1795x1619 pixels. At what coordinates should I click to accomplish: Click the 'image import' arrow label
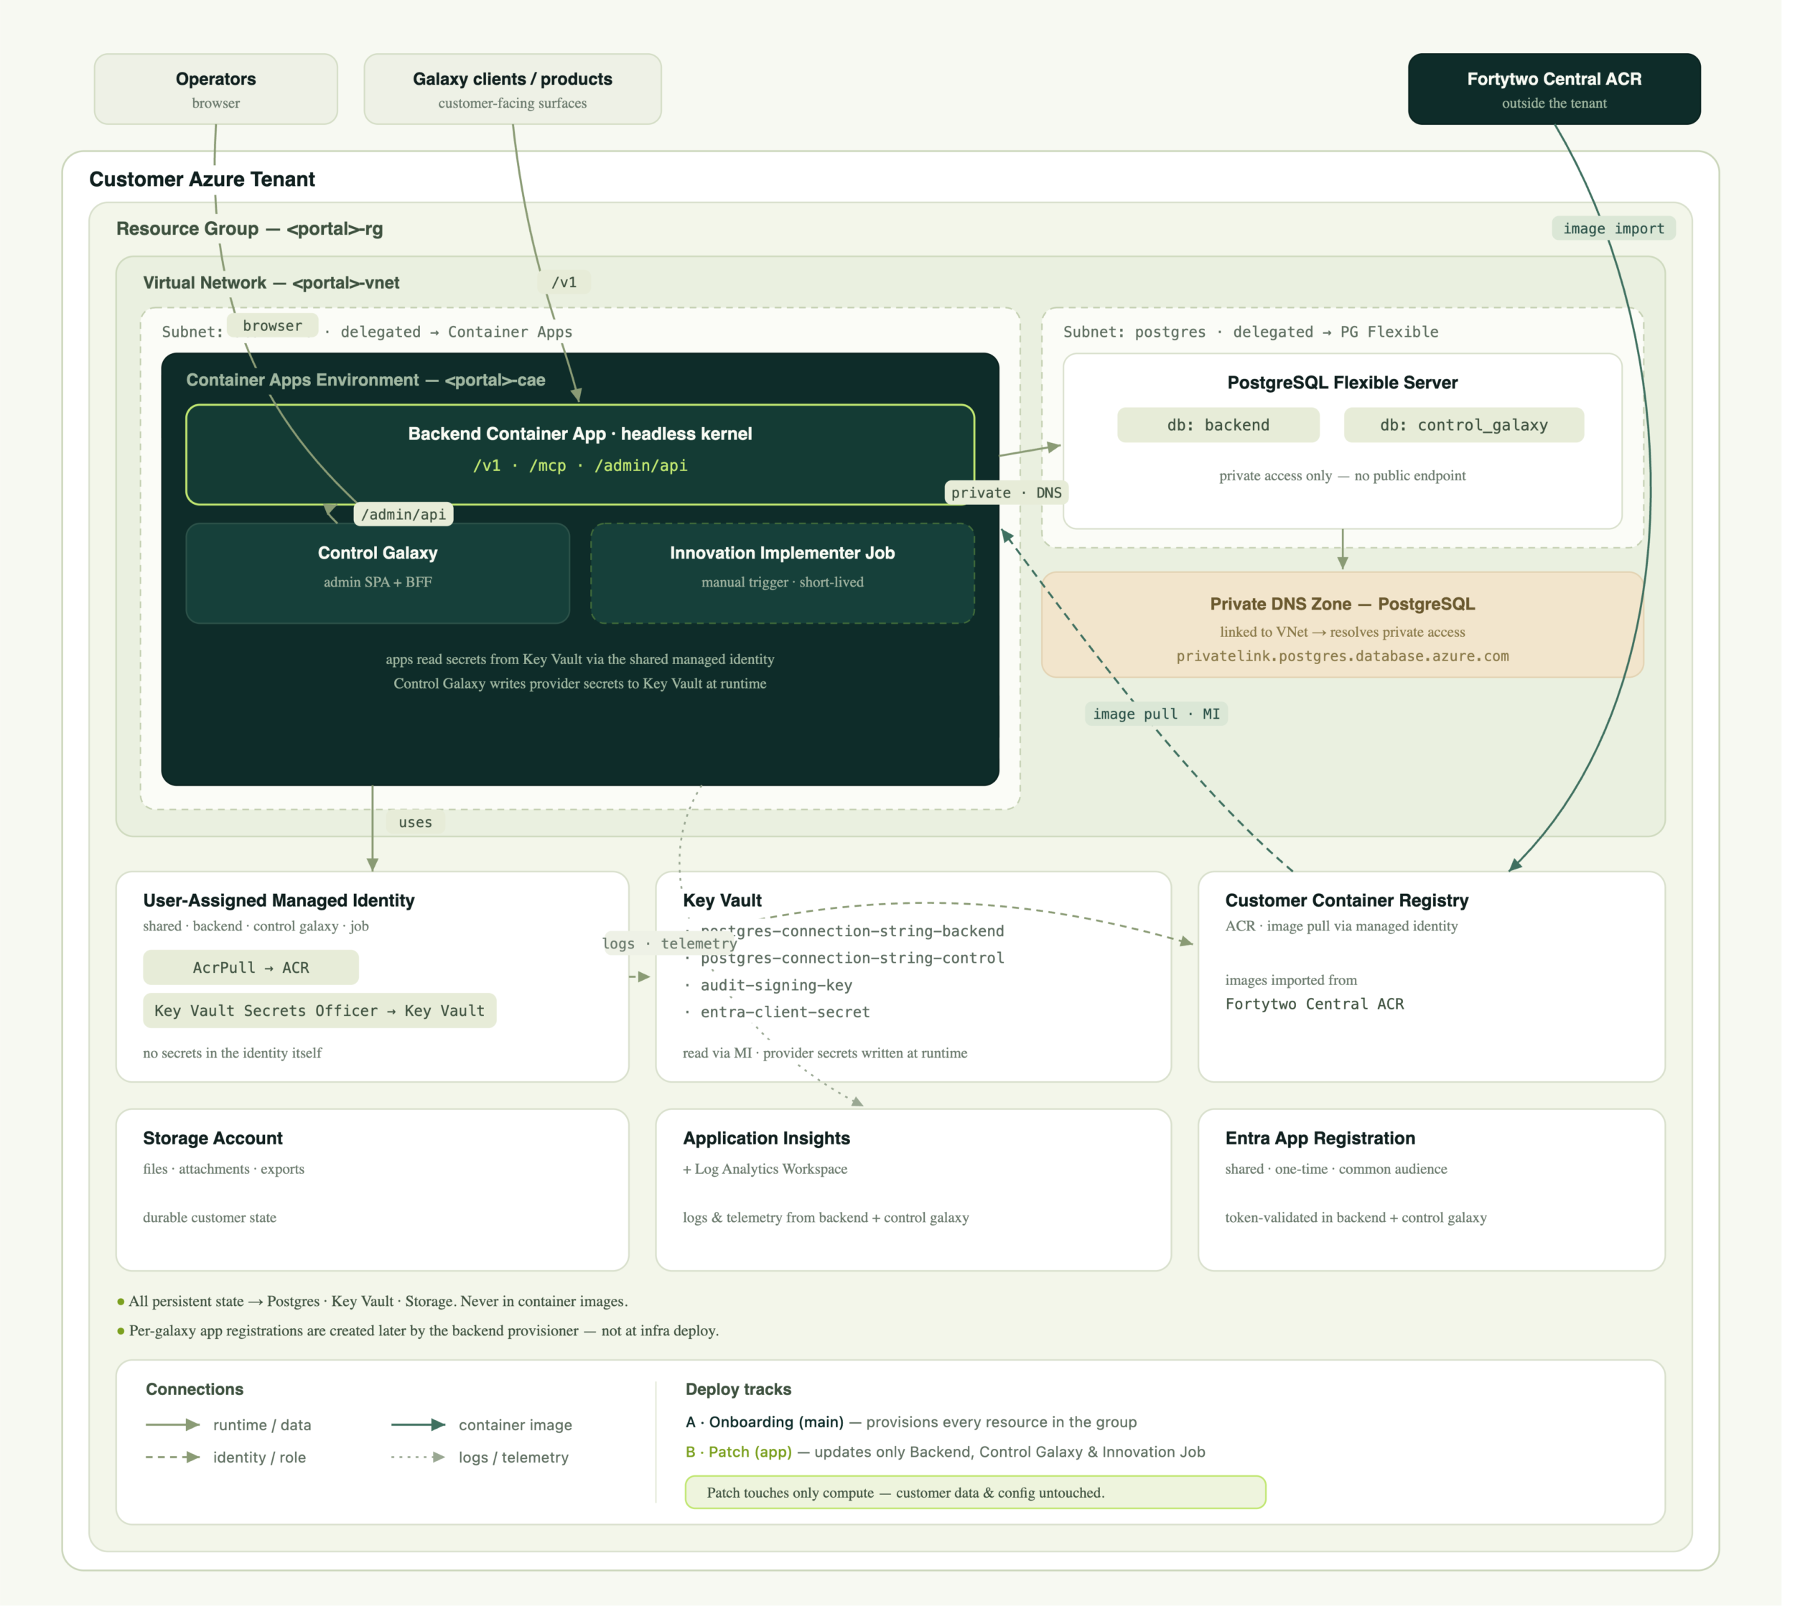[x=1613, y=228]
